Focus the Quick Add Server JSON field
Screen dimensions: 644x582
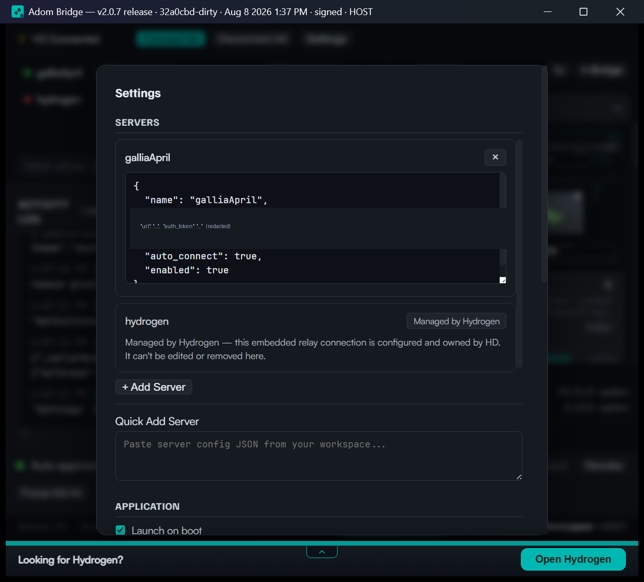click(318, 456)
